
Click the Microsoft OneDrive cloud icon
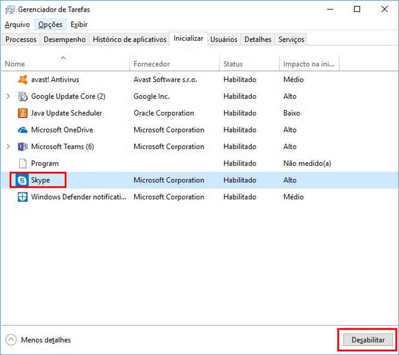click(x=23, y=130)
